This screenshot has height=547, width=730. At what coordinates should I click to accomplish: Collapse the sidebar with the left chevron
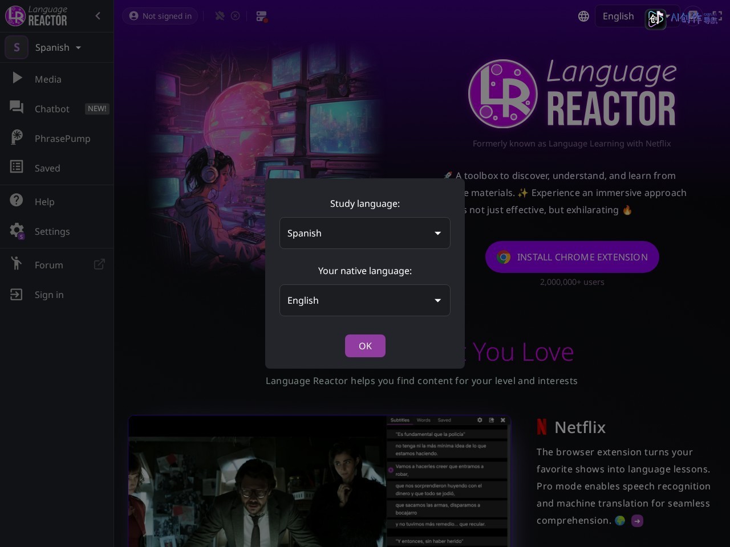[98, 16]
